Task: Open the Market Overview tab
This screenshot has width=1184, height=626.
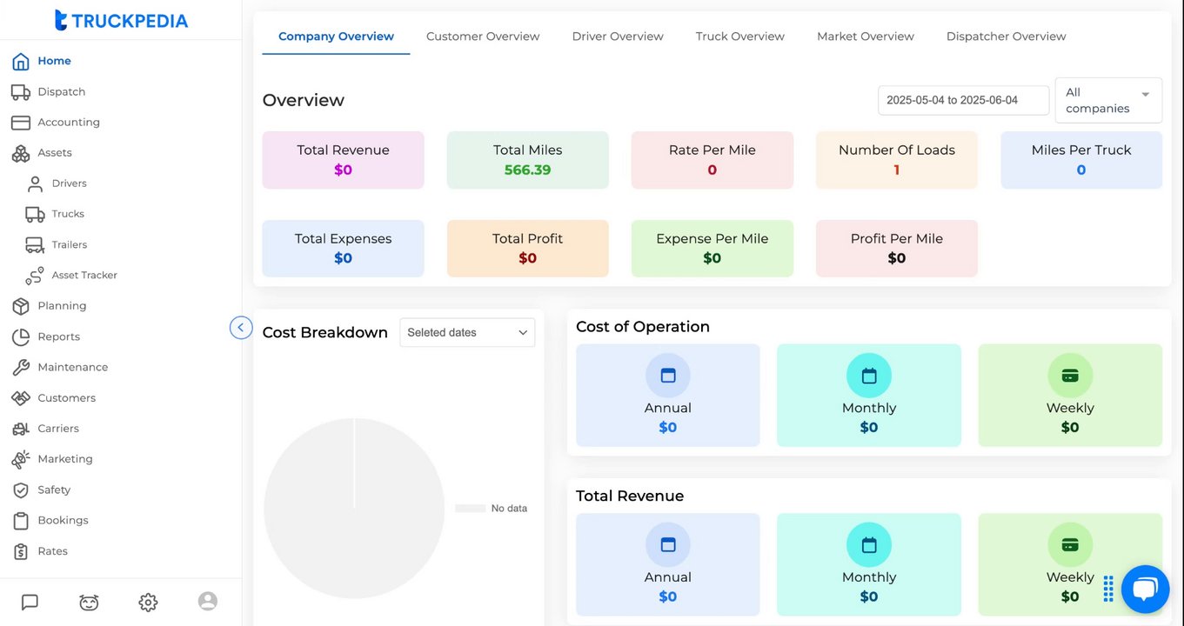Action: click(865, 37)
